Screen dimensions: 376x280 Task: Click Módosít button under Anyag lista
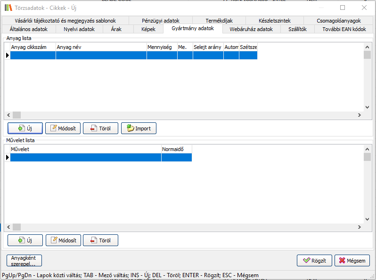(63, 128)
